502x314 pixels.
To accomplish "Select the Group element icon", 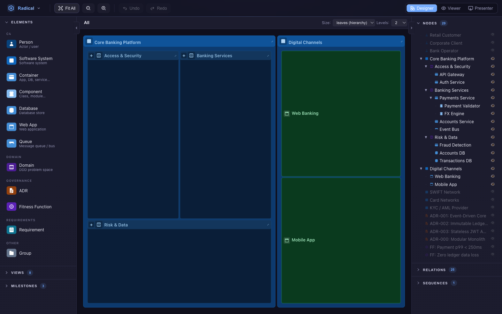I will [x=12, y=253].
